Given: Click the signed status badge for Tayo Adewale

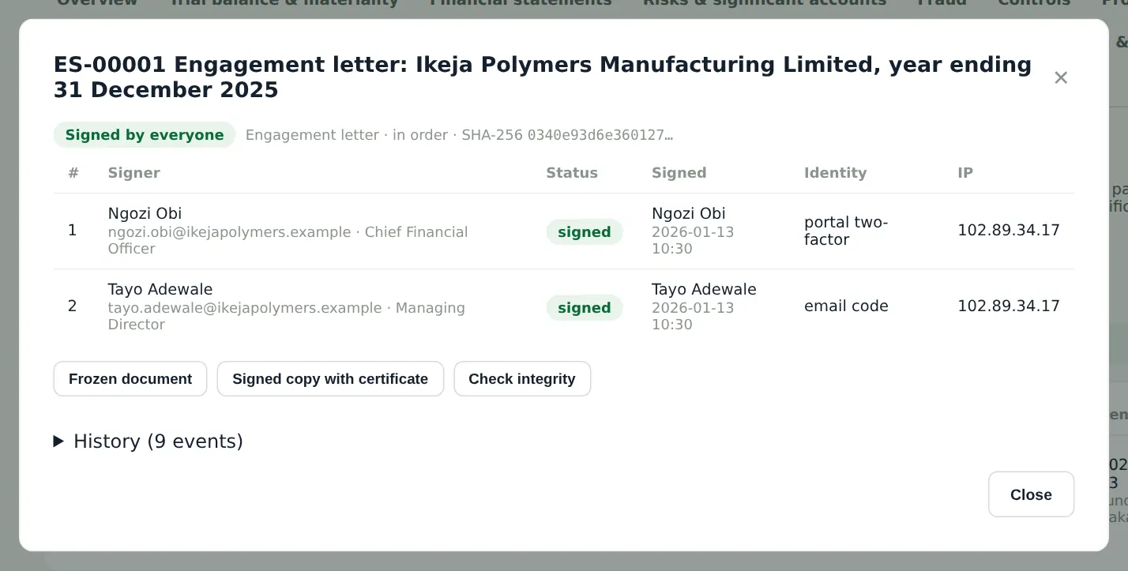Looking at the screenshot, I should (x=585, y=308).
